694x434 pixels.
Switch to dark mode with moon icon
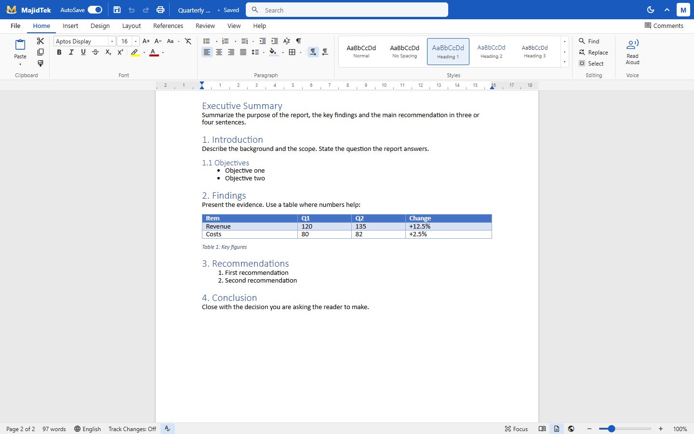click(x=651, y=10)
